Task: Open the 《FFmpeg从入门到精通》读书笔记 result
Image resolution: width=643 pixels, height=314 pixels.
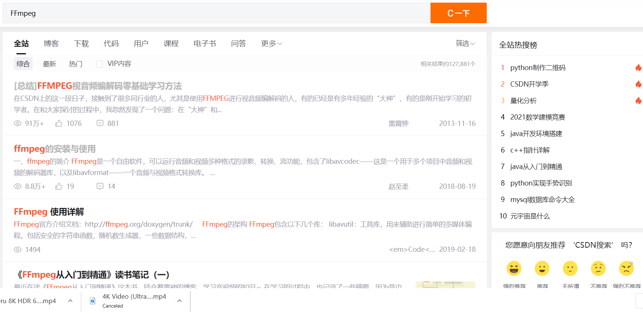Action: click(92, 275)
